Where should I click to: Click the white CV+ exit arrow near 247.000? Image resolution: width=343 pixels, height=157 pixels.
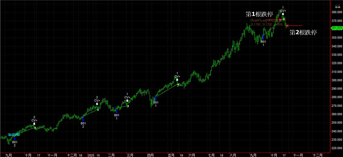(34, 124)
